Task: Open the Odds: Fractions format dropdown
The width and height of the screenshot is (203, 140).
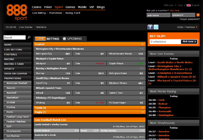Action: click(x=187, y=27)
